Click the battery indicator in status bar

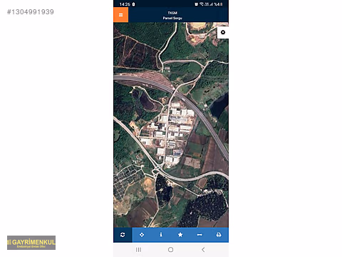[x=222, y=4]
